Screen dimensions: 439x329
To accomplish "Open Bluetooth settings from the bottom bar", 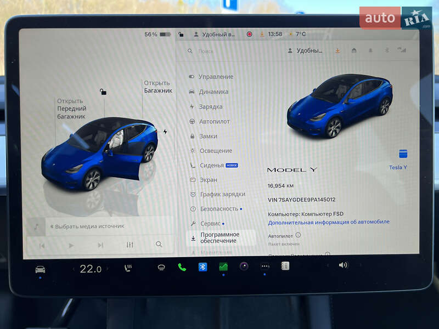I will [202, 267].
